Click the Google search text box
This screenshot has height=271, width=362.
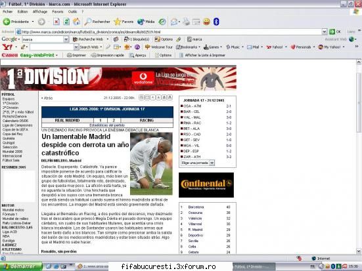coord(43,39)
